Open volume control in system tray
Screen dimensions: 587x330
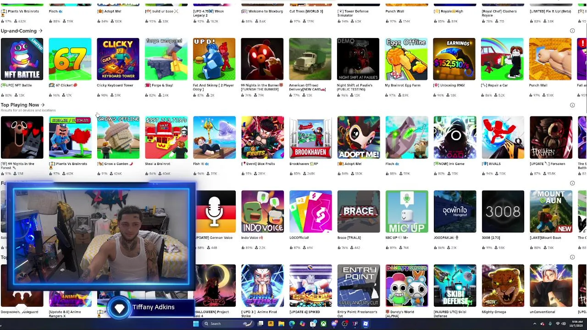point(564,324)
